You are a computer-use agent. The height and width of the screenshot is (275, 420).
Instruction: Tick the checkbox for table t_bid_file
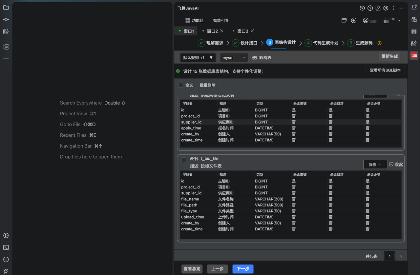tap(183, 160)
